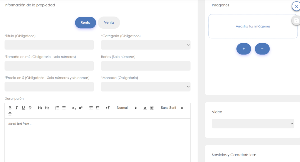Add an image with plus button

243,49
